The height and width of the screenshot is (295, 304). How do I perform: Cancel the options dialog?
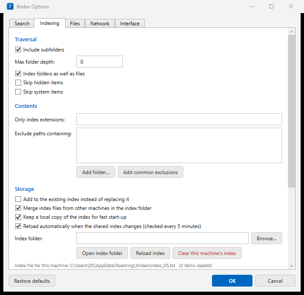pos(275,281)
